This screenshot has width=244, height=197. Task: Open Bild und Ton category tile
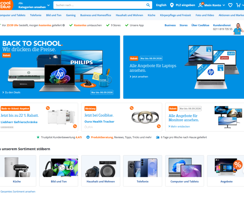(59, 171)
